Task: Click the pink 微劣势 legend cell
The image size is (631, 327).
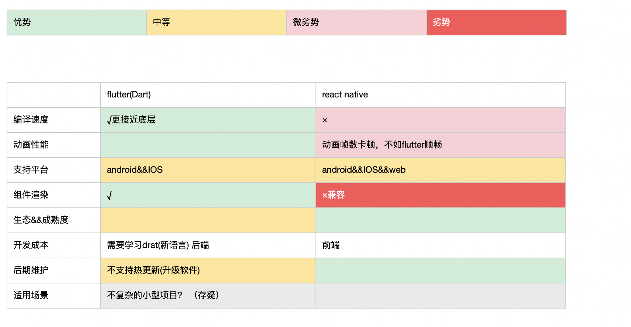Action: pos(356,23)
